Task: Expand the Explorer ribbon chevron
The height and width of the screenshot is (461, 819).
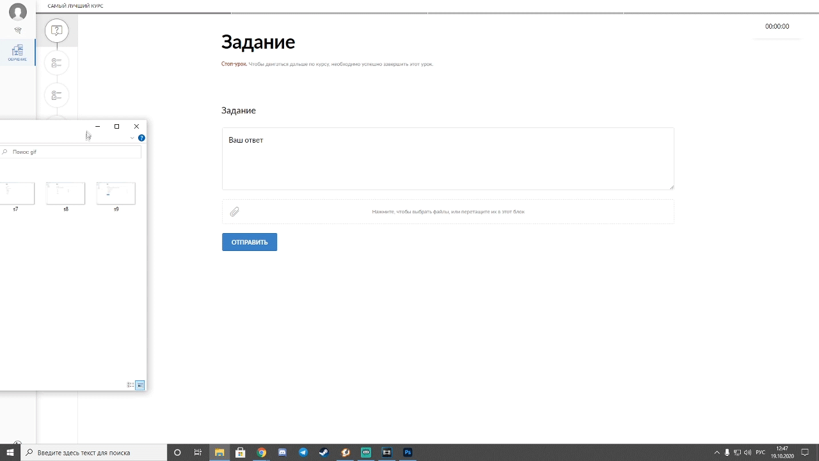Action: [132, 138]
